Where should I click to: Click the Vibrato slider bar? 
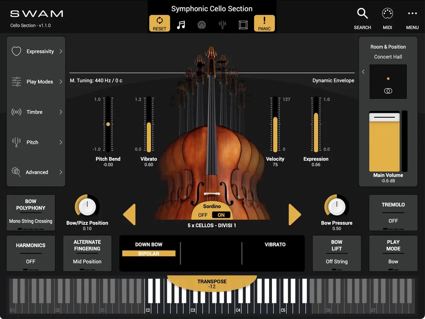[x=149, y=124]
